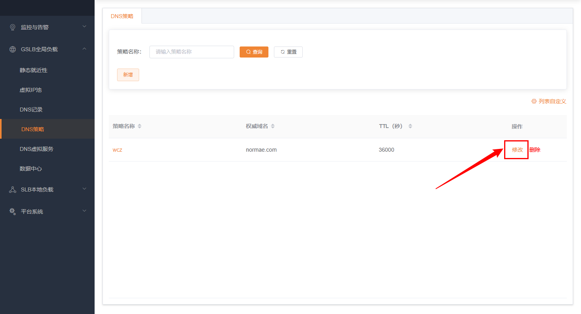Focus the 策略名称 search input field
581x314 pixels.
click(192, 52)
